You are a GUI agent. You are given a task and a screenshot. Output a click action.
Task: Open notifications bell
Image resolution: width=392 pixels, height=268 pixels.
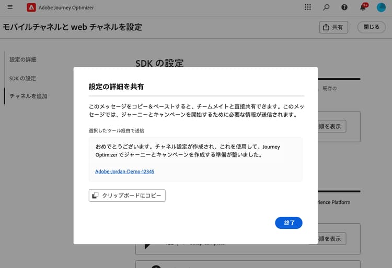click(x=363, y=7)
